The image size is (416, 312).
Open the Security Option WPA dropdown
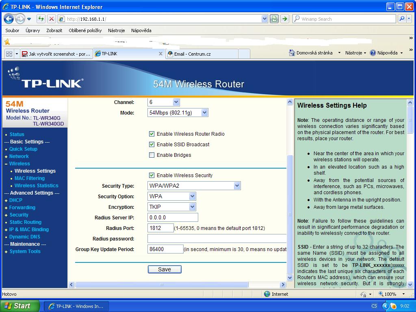coord(172,196)
